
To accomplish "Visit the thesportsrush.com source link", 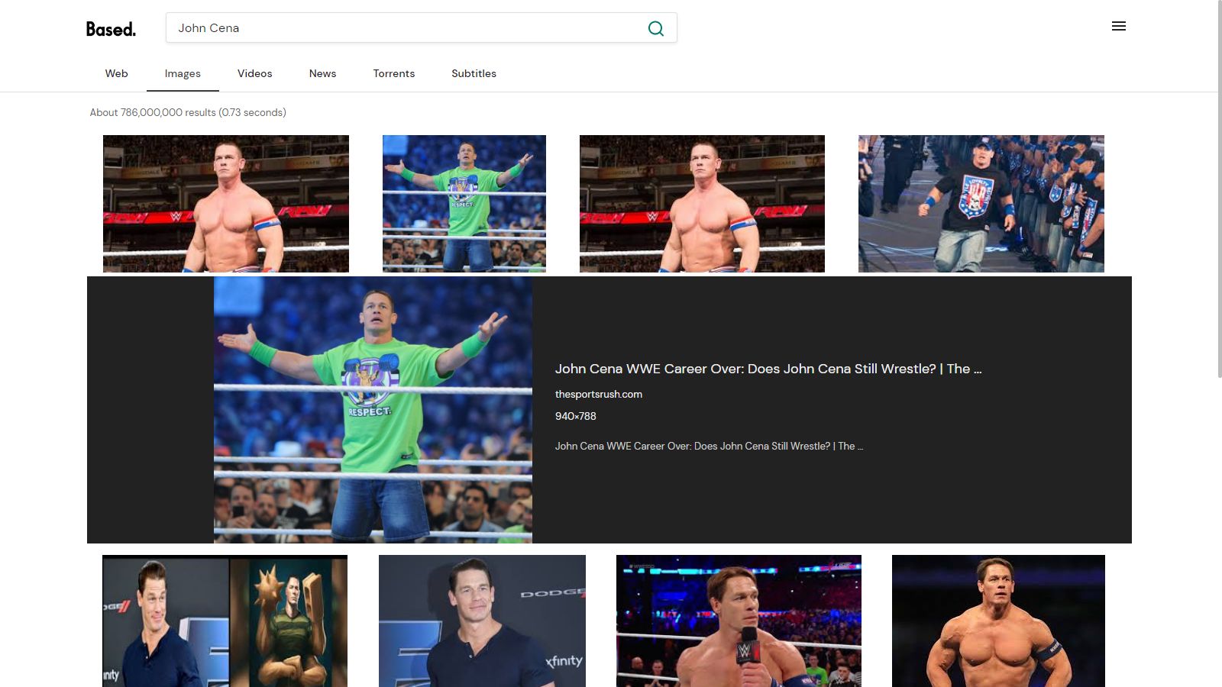I will (599, 394).
